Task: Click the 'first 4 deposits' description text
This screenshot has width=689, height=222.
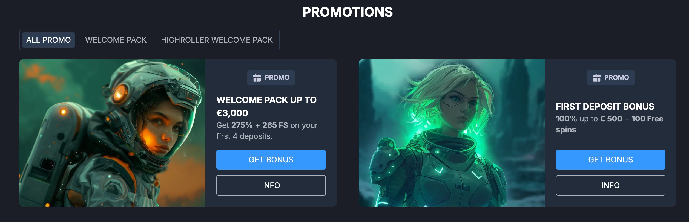Action: click(244, 136)
